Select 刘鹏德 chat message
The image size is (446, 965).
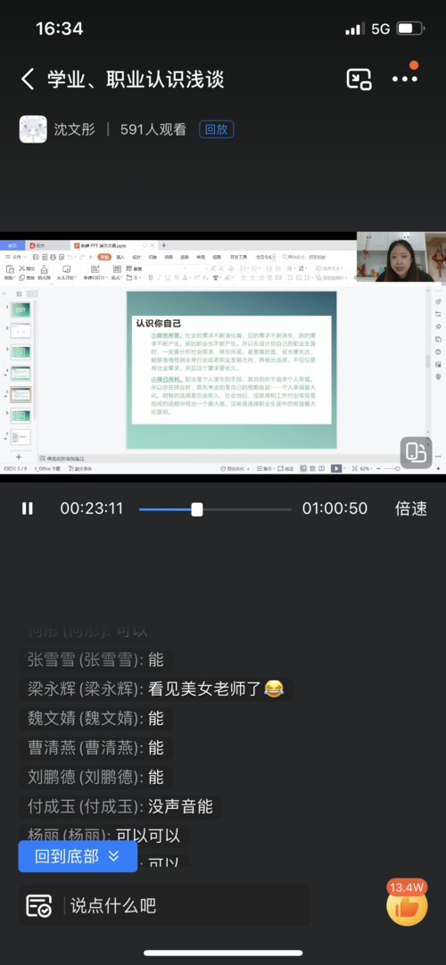pyautogui.click(x=96, y=778)
